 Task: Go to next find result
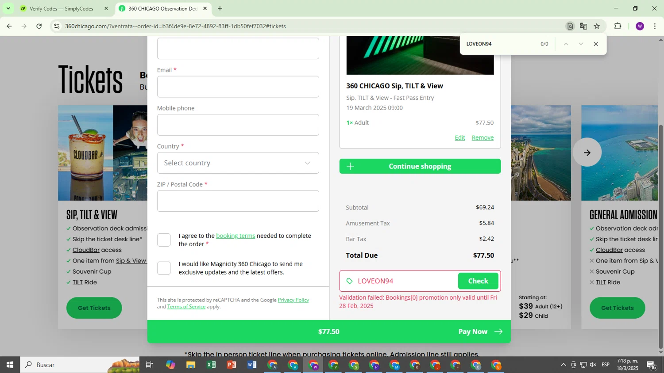click(581, 44)
